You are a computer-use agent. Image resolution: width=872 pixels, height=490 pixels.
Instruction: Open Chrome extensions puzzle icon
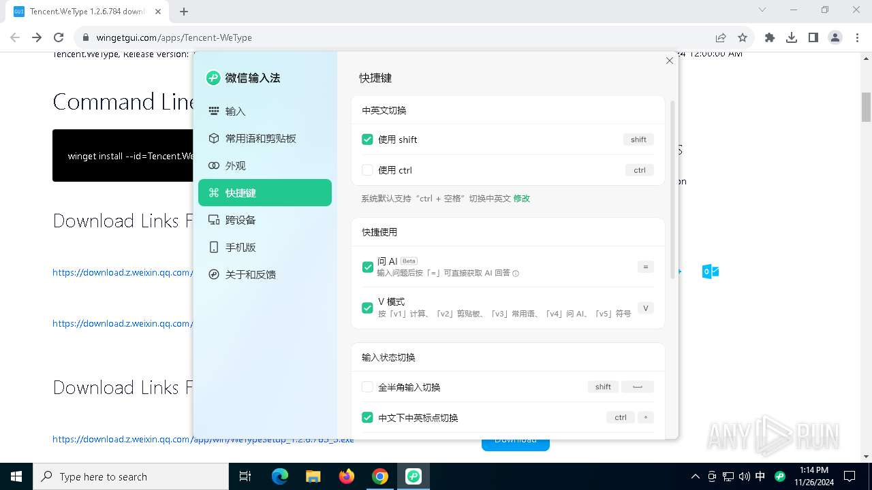tap(770, 37)
